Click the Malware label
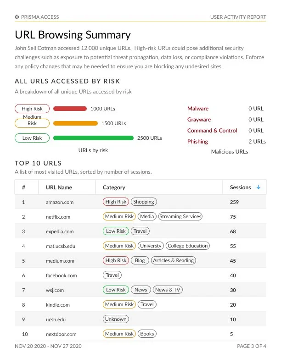This screenshot has height=363, width=281. pos(198,109)
